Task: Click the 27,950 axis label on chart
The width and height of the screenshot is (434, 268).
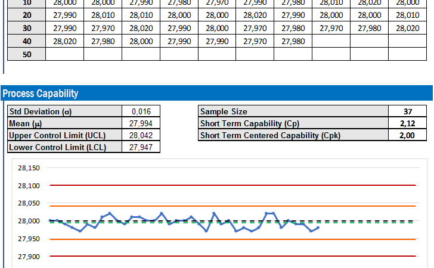Action: (29, 239)
